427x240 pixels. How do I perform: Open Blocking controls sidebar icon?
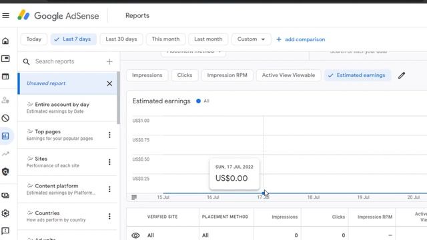(x=5, y=118)
